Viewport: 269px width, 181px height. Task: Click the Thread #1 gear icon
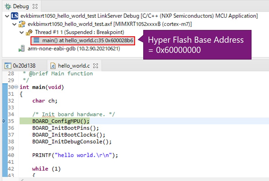click(x=29, y=32)
